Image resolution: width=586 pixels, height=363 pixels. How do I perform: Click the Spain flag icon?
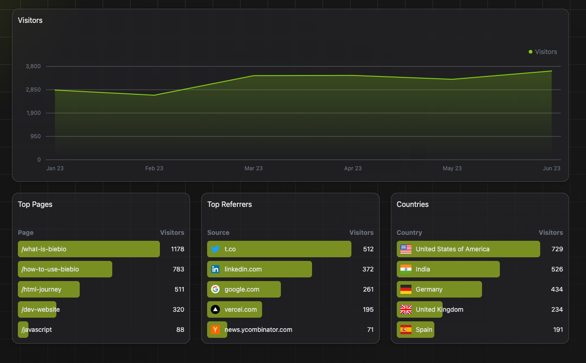[x=405, y=330]
